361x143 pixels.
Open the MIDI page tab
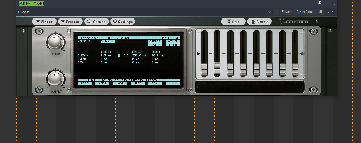138,83
